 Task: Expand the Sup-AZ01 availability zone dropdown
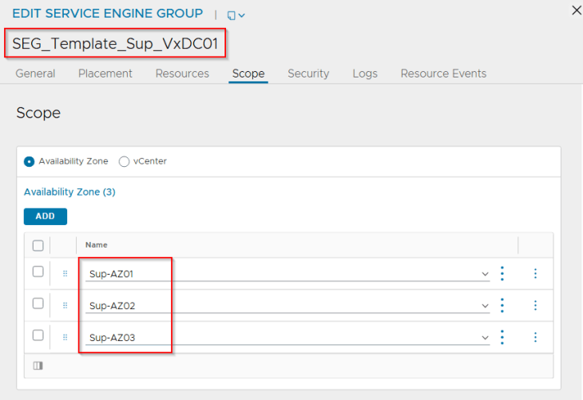pyautogui.click(x=485, y=274)
